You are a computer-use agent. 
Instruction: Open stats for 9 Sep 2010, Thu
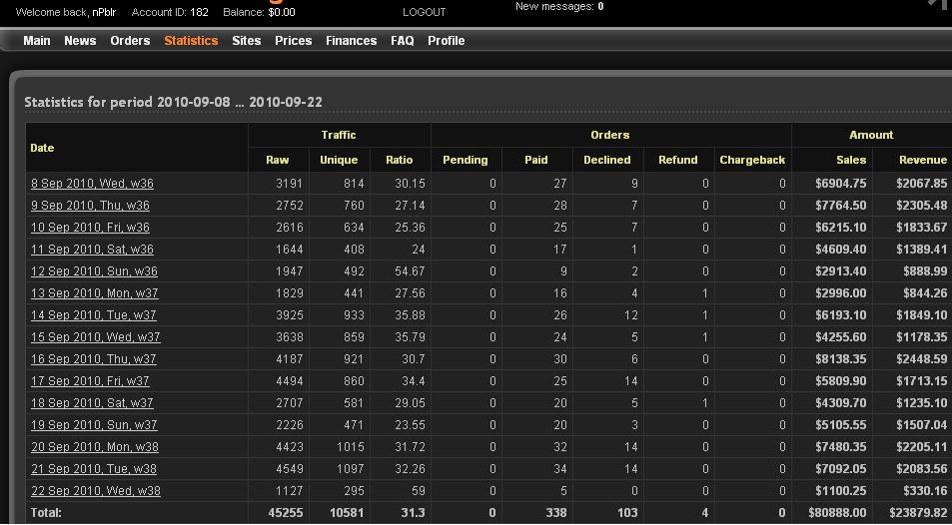pos(90,206)
